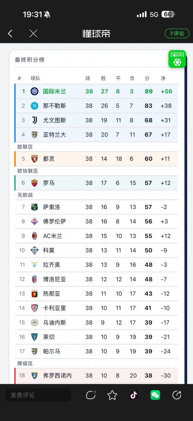Tap the 分 points column header
This screenshot has height=421, width=193.
tap(147, 78)
